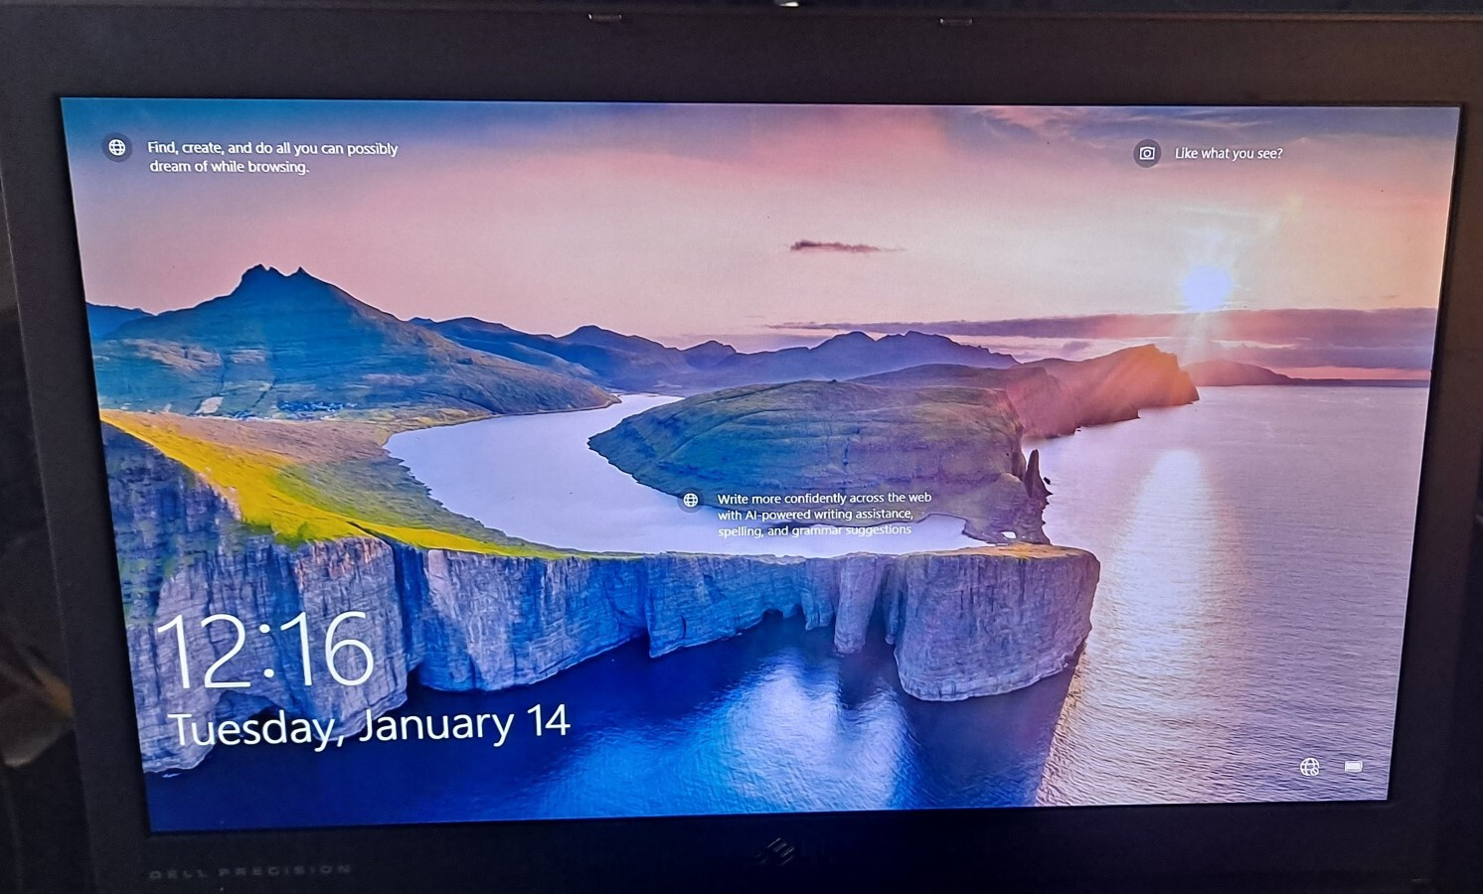Click the battery status icon

click(1353, 767)
